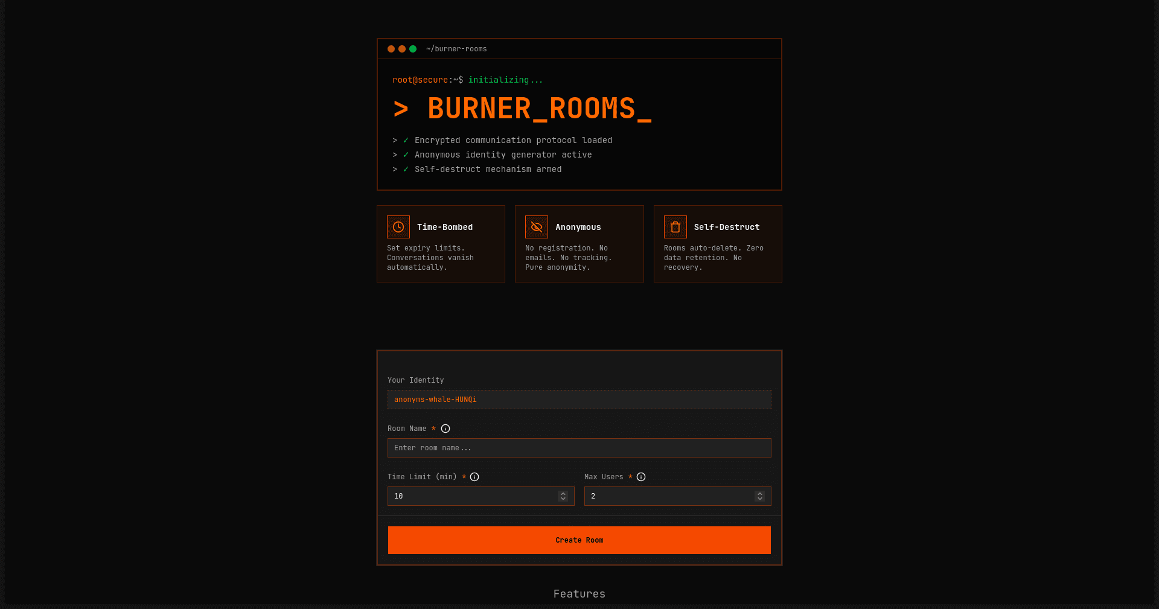Click the Create Room button

point(579,540)
